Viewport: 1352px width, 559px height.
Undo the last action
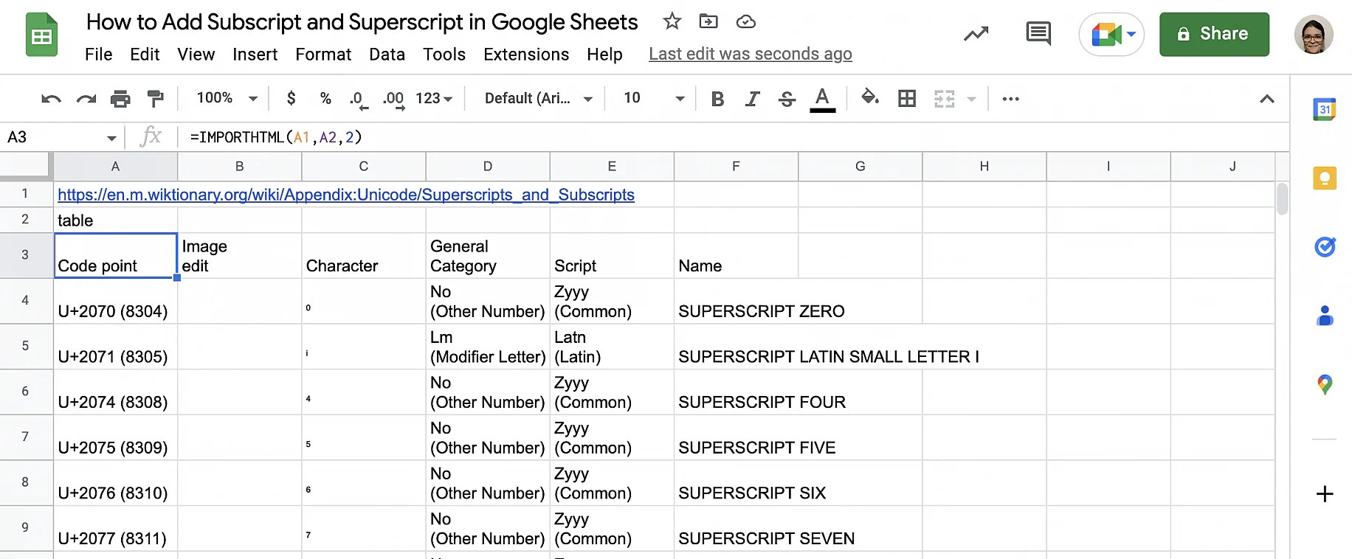(x=51, y=98)
